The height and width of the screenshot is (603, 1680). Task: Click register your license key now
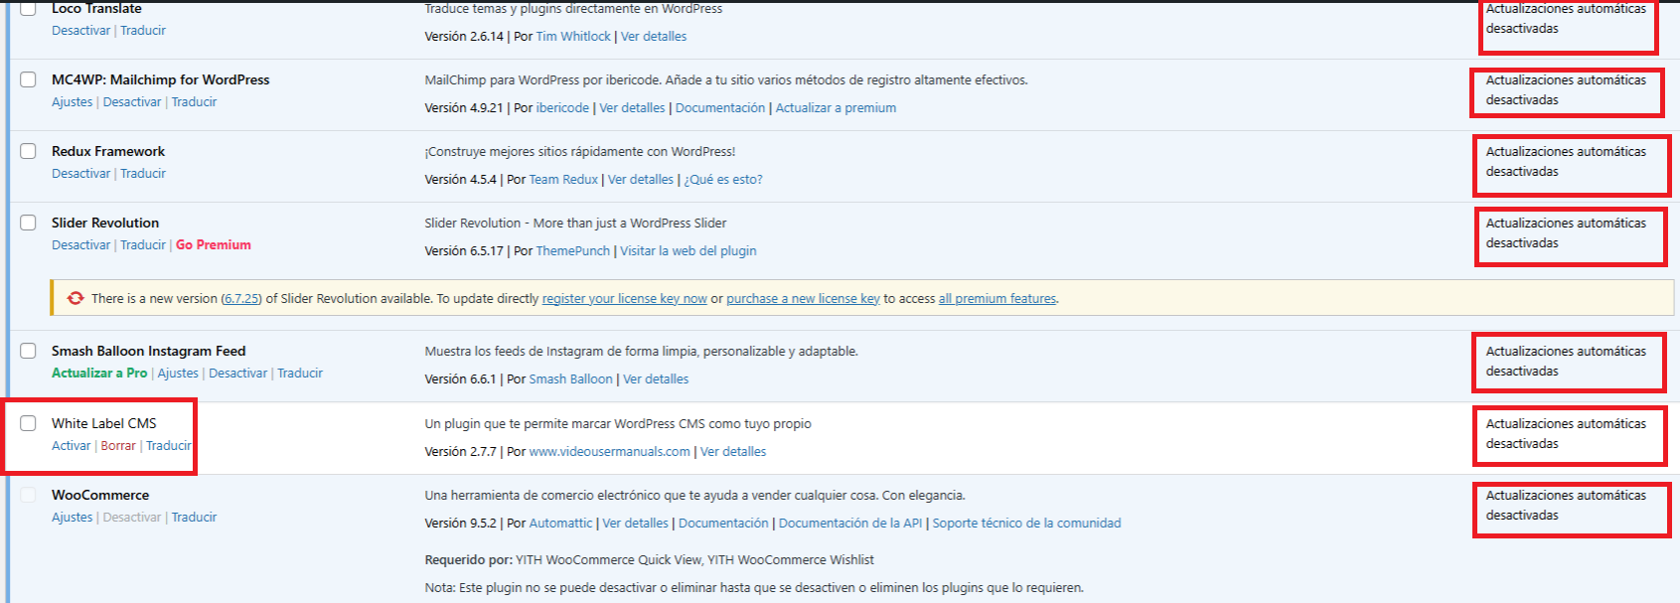pyautogui.click(x=625, y=299)
